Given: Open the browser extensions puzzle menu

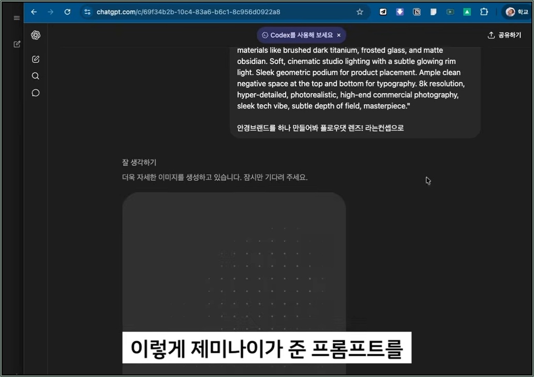Looking at the screenshot, I should pos(484,12).
